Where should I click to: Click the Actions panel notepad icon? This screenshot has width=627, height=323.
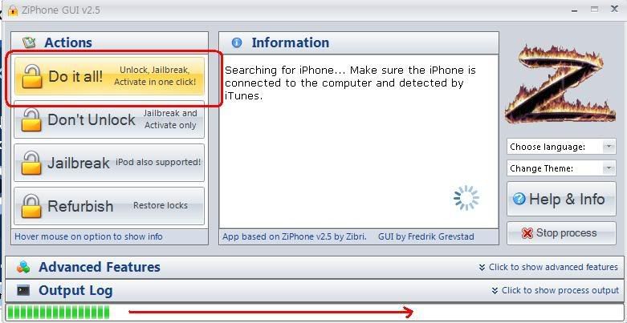(x=29, y=42)
